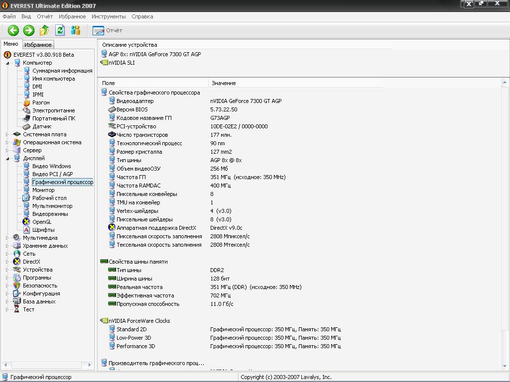Expand the Безопасность tree node
Image resolution: width=510 pixels, height=382 pixels.
pos(7,286)
